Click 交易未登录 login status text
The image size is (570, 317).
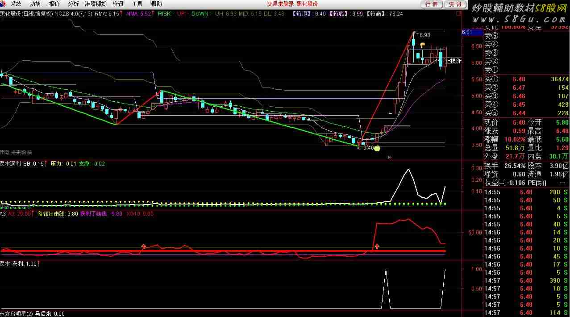280,4
